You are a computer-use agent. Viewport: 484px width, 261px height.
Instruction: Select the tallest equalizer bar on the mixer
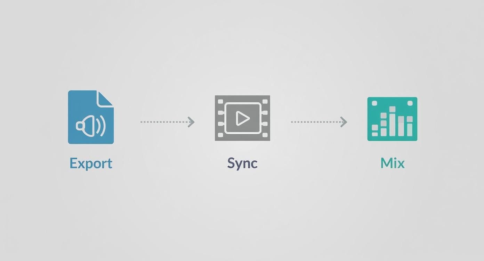(393, 121)
